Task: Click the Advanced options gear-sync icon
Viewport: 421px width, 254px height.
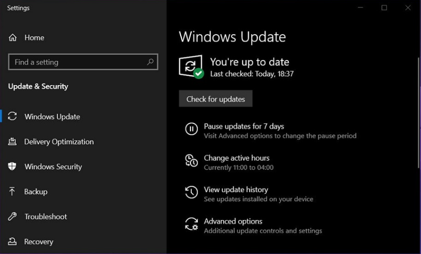Action: [x=191, y=224]
